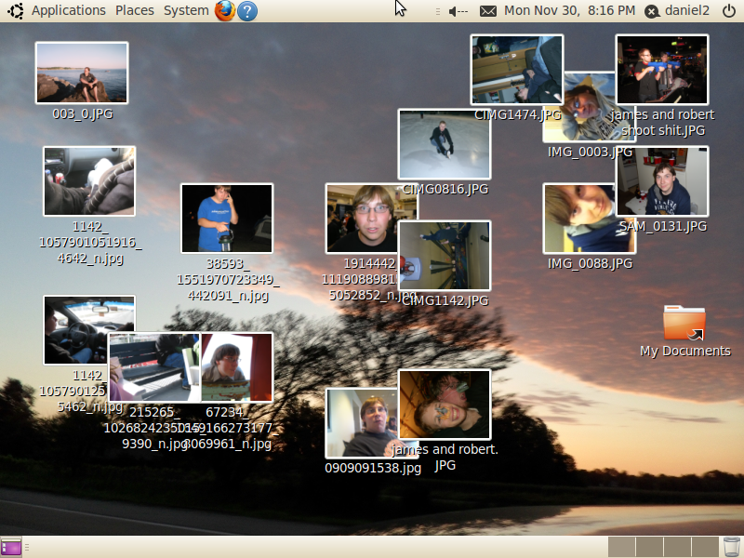This screenshot has width=744, height=558.
Task: Select the 0909091538.jpg thumbnail
Action: coord(361,423)
